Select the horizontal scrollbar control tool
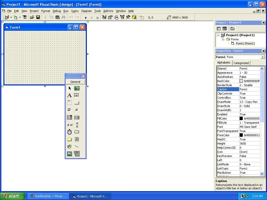267x200 pixels. tap(69, 125)
